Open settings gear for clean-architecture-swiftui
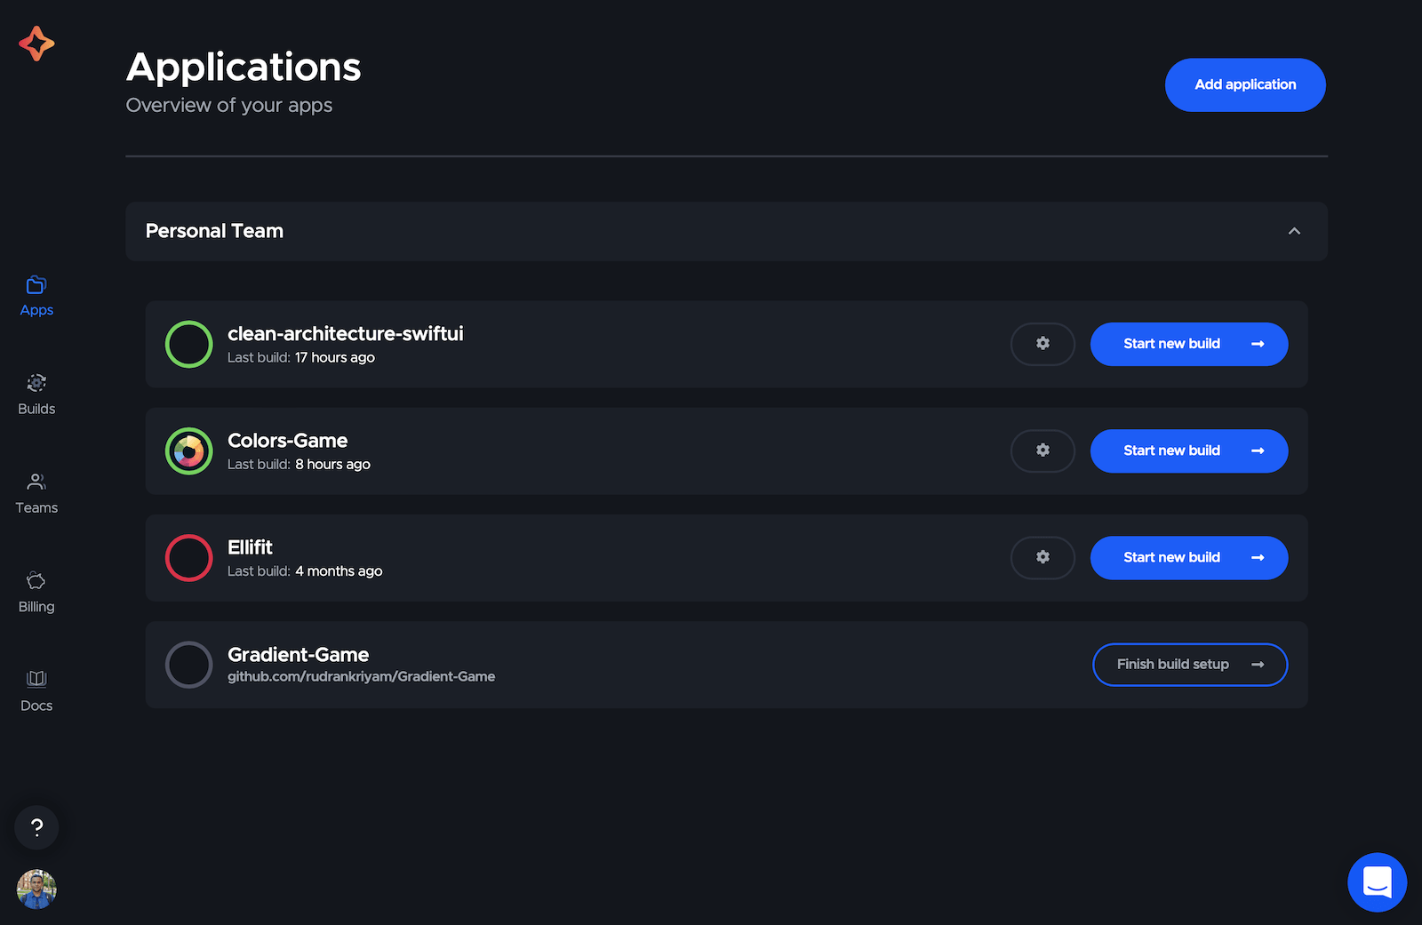Screen dimensions: 1422x925 (1043, 344)
